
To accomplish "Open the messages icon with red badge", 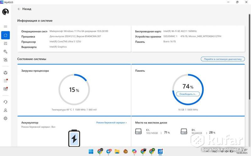I will [x=6, y=89].
